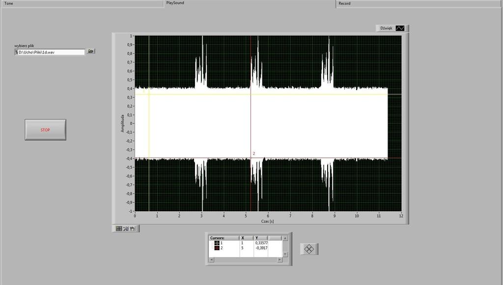Select the cursor movement tool in graph palette

pyautogui.click(x=119, y=229)
